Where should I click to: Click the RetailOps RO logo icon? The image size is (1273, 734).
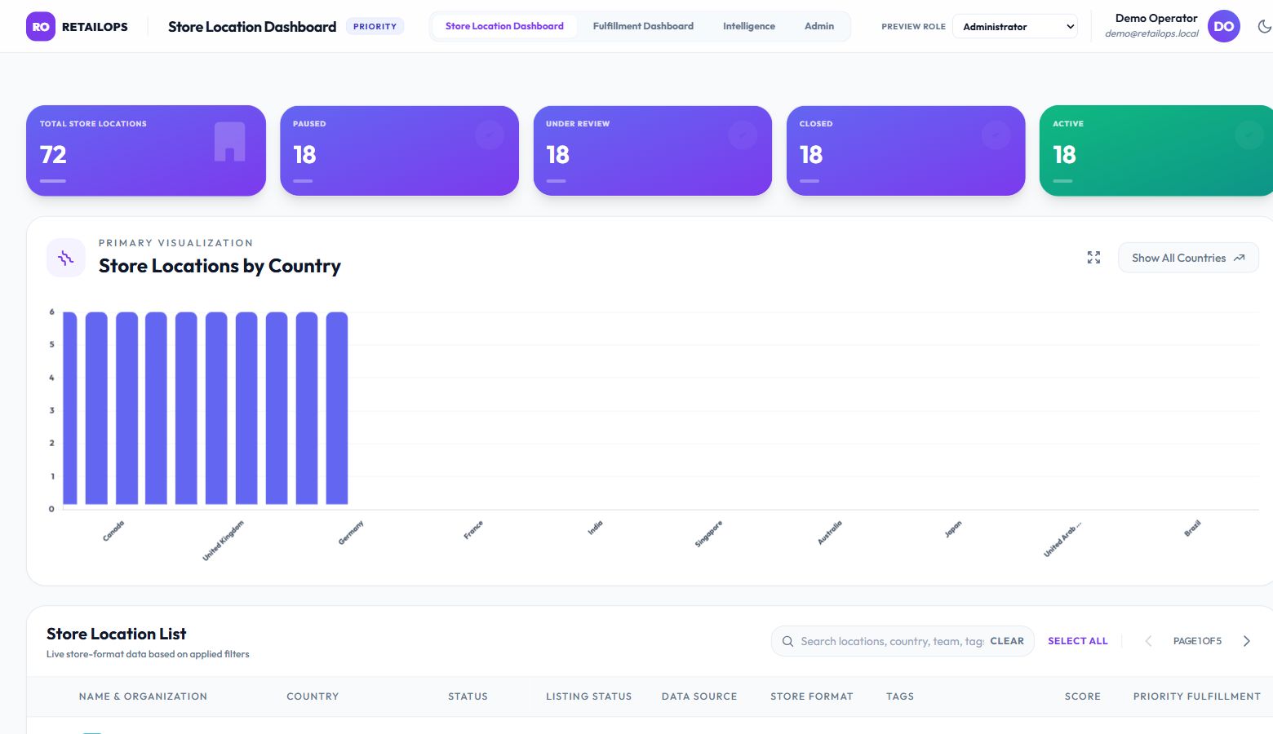tap(41, 27)
